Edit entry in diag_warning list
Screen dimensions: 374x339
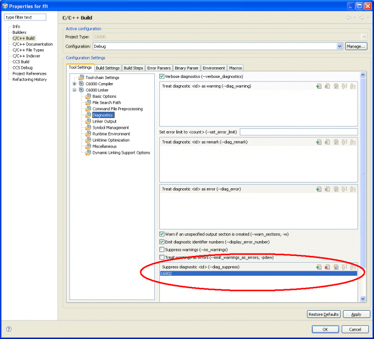coord(336,86)
